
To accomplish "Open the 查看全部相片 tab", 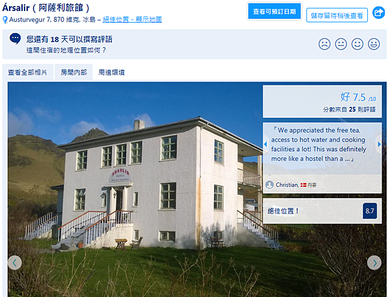I will point(28,72).
